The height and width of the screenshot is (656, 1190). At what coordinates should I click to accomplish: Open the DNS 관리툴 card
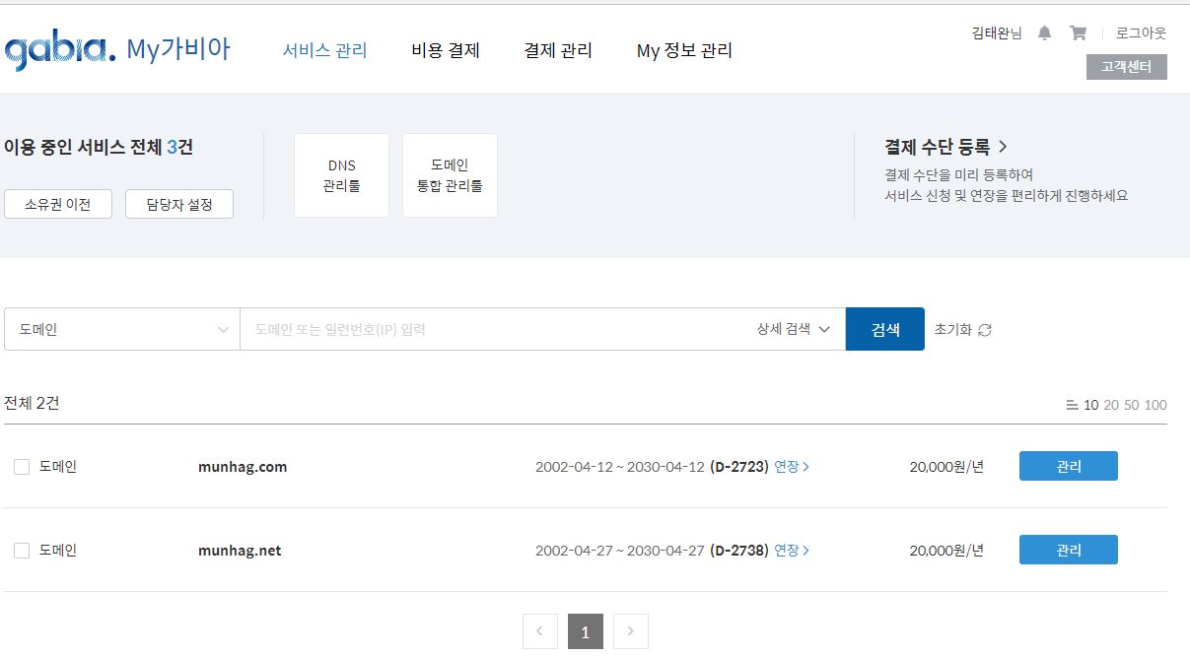pos(341,175)
